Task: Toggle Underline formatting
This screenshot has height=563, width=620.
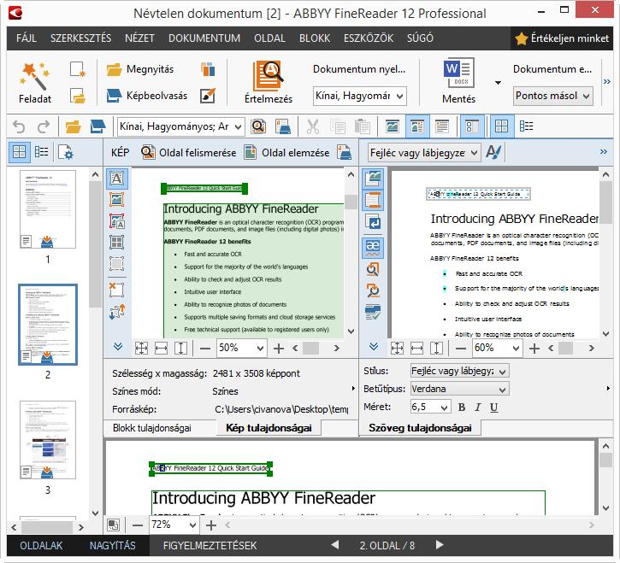Action: [494, 407]
